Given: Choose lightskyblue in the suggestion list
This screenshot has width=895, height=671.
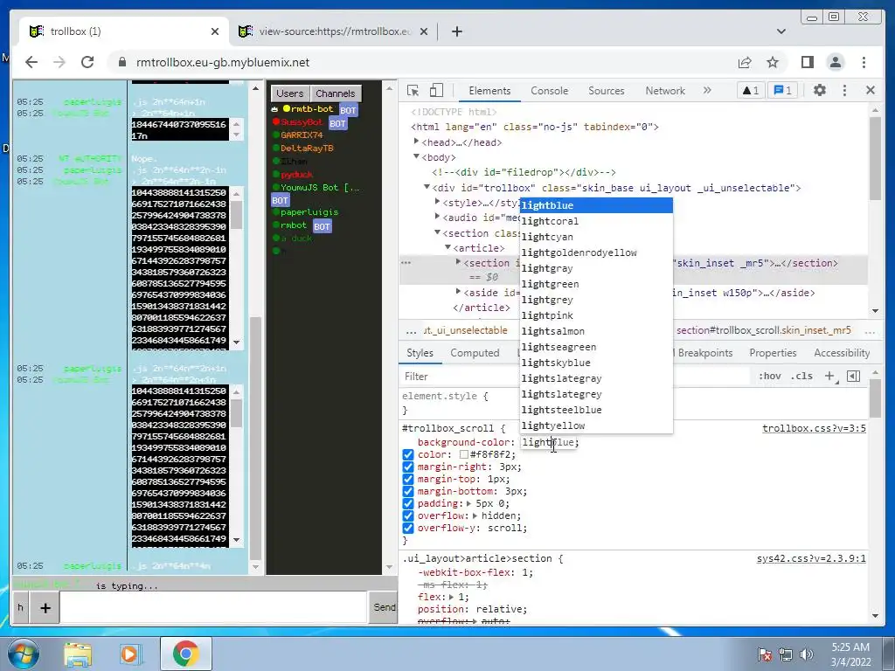Looking at the screenshot, I should pos(596,363).
